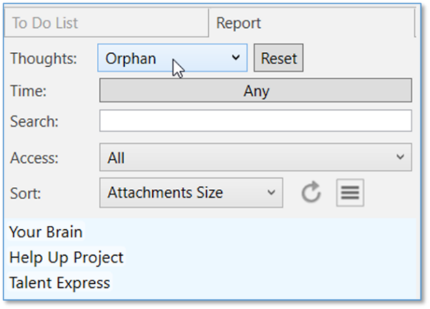Click the chevron arrow on the Access combo box
The image size is (430, 309).
400,158
